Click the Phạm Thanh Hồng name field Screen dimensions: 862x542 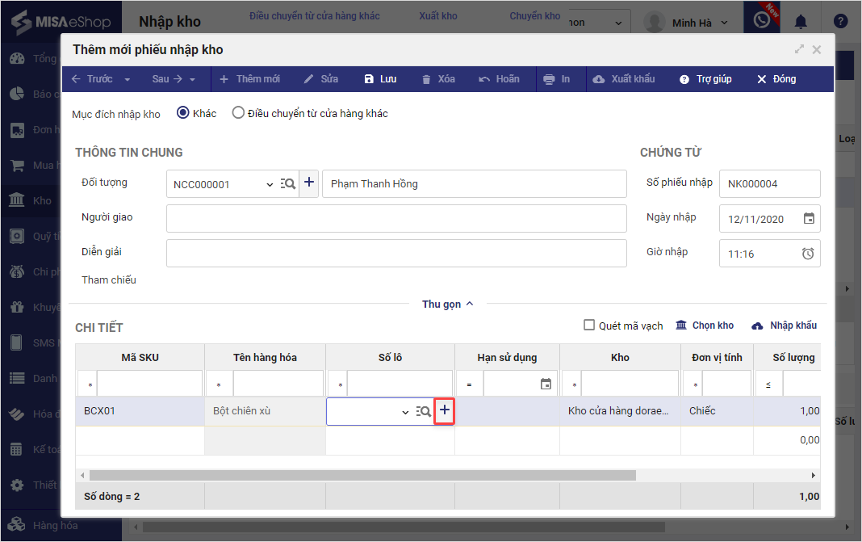pyautogui.click(x=475, y=184)
